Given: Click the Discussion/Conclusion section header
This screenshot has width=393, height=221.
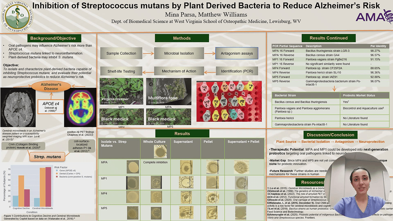Looking at the screenshot, I should click(x=330, y=135).
